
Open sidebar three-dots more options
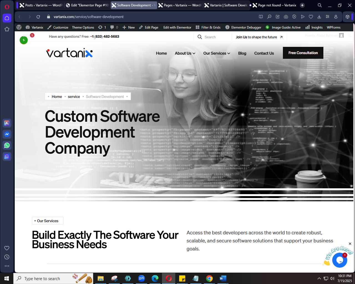pos(7,266)
